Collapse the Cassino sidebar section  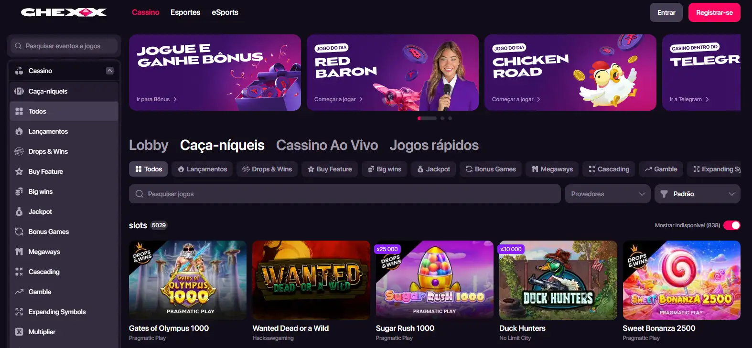pyautogui.click(x=110, y=71)
